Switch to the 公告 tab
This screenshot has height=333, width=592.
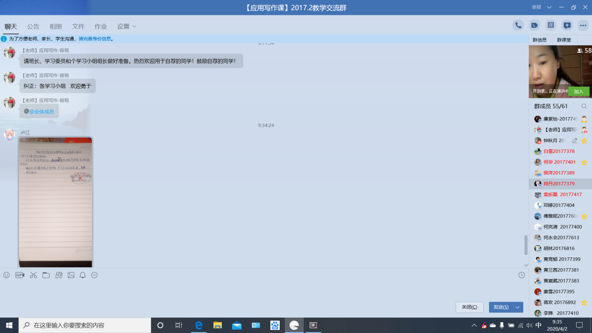pyautogui.click(x=33, y=27)
